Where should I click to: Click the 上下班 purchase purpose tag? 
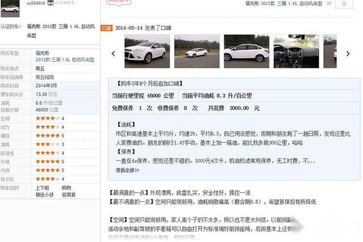pyautogui.click(x=43, y=188)
